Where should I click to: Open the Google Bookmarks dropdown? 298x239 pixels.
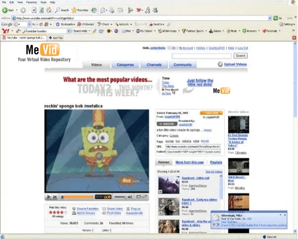point(66,24)
